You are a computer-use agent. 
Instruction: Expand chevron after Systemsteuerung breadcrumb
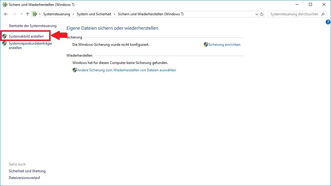tap(73, 14)
